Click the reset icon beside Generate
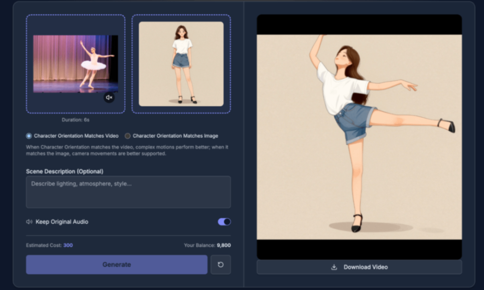This screenshot has height=290, width=484. tap(220, 265)
